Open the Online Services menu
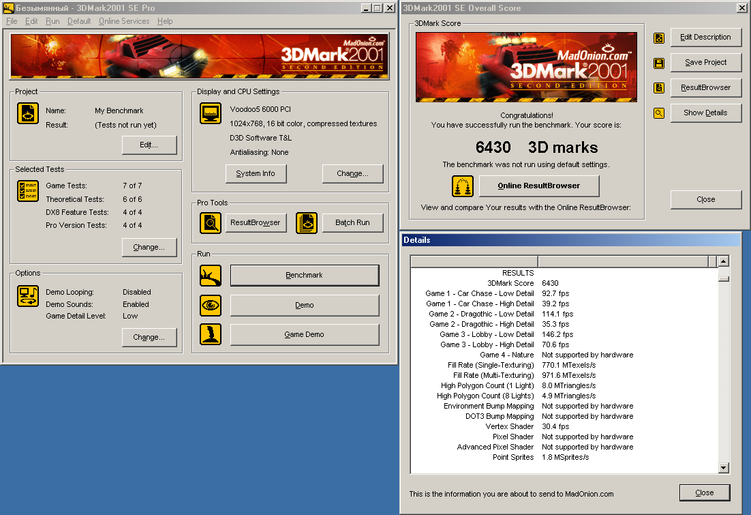The image size is (751, 515). tap(124, 21)
